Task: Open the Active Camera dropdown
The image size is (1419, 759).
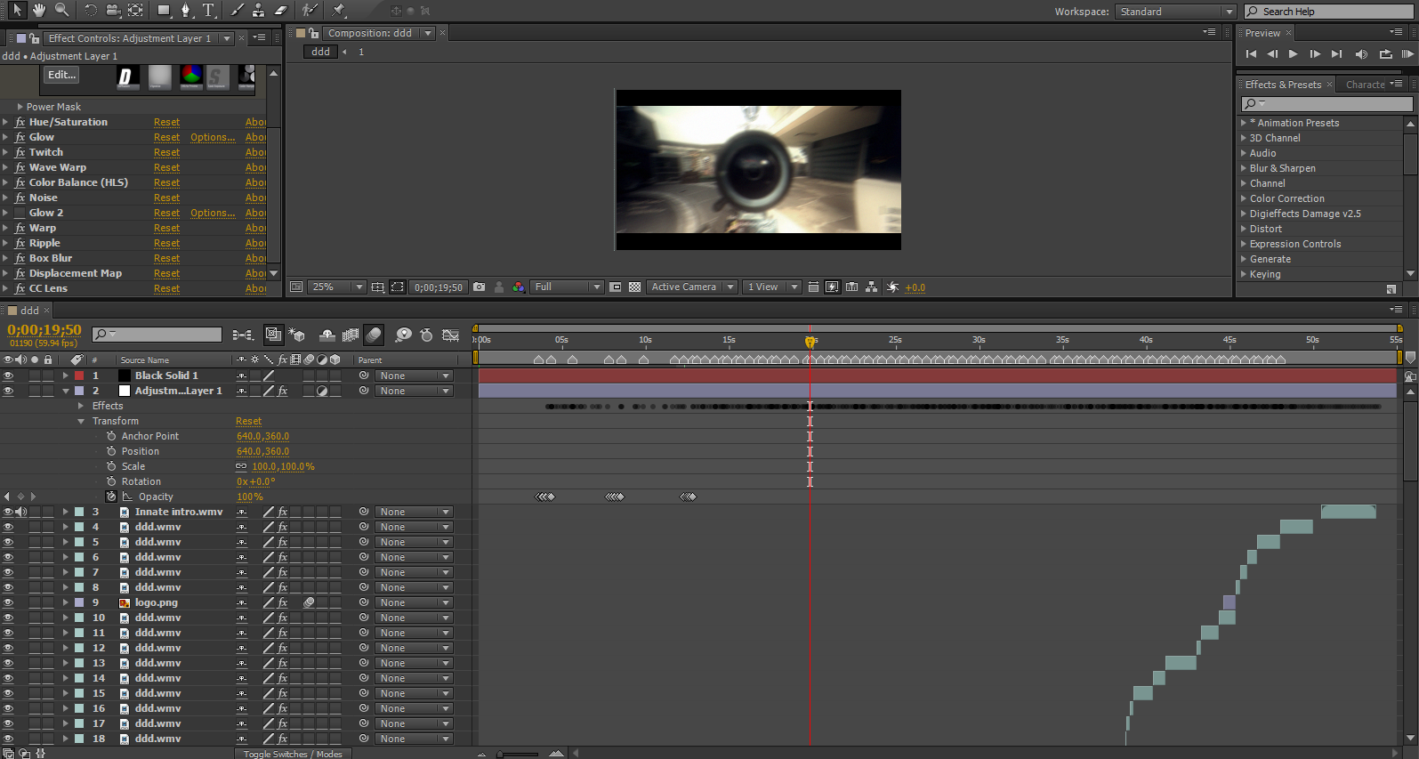Action: [692, 287]
